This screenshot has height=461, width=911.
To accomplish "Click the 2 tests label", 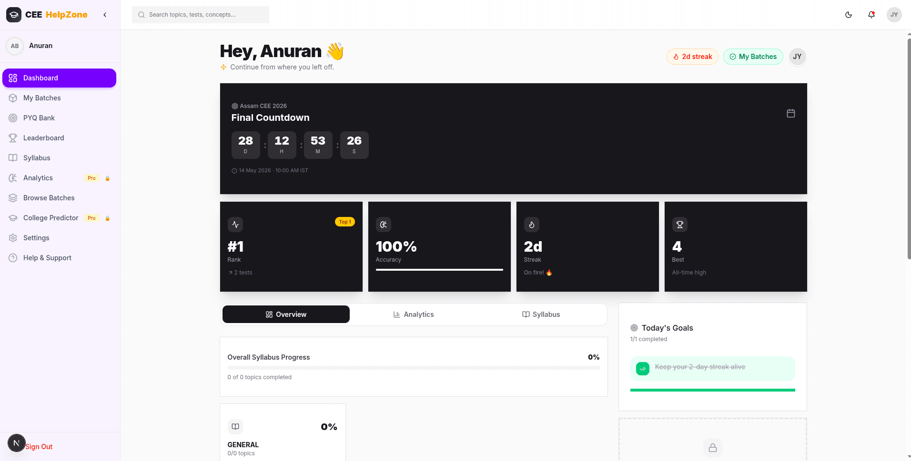I will pyautogui.click(x=243, y=273).
